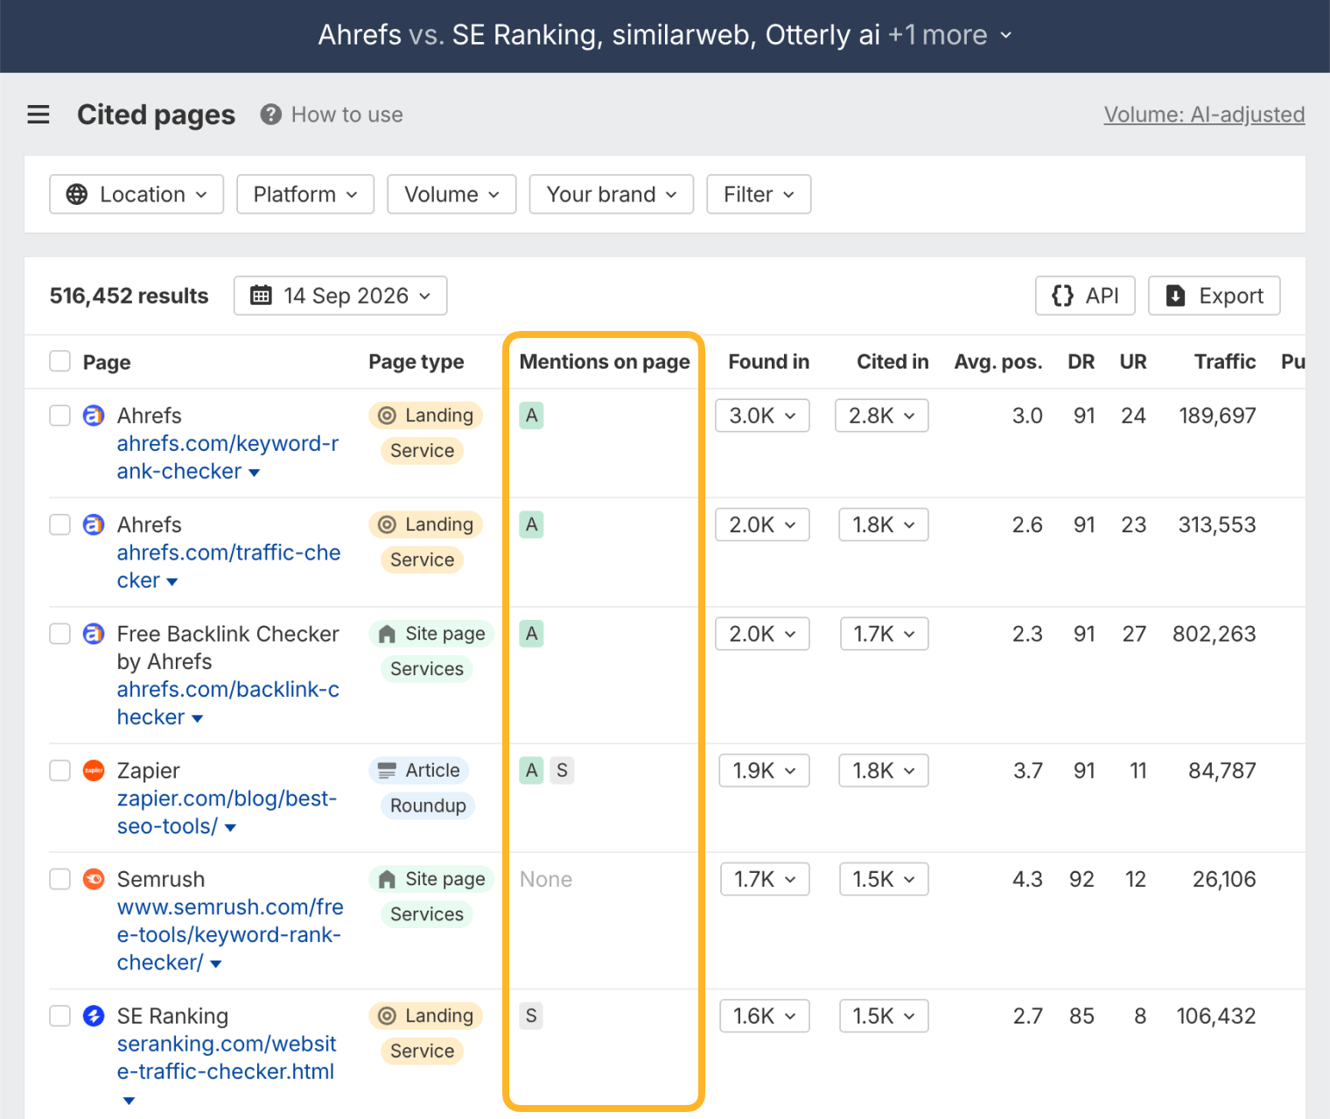Click the Site page house icon in the Semrush row
1330x1119 pixels.
[x=387, y=879]
